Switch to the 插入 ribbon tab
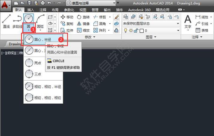The height and width of the screenshot is (136, 214). pos(31,10)
